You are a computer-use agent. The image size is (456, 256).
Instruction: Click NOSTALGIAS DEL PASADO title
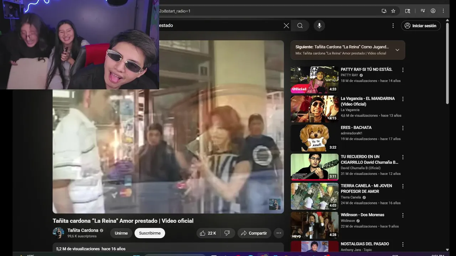365,244
